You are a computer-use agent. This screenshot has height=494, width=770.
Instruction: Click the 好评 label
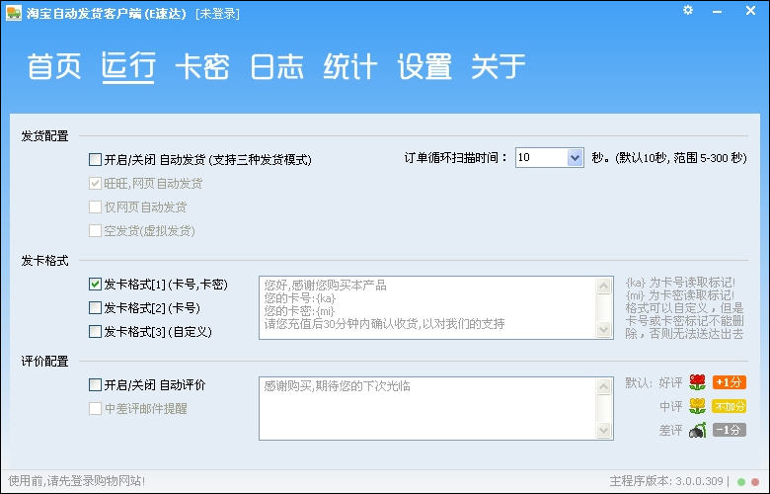click(671, 382)
